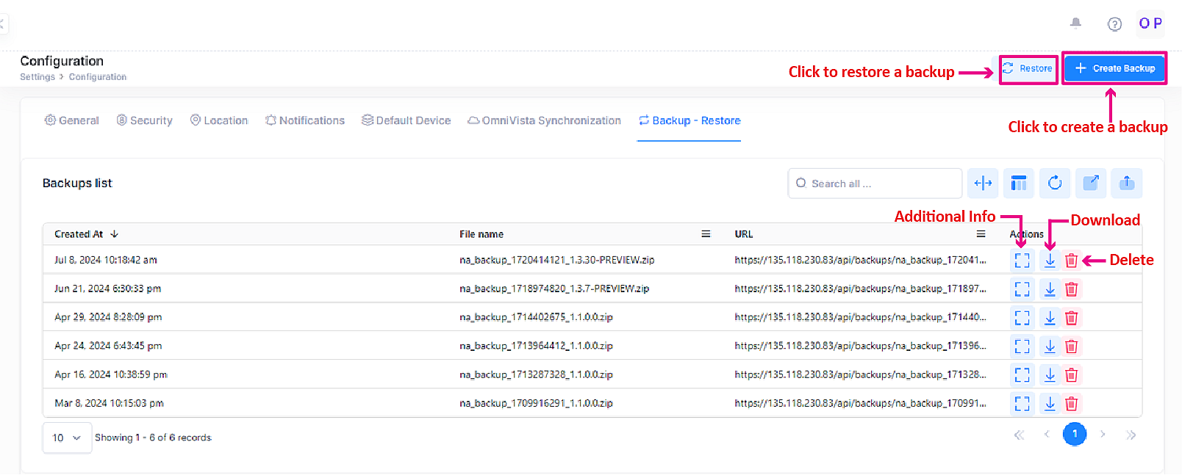
Task: Click the export table icon
Action: 1091,183
